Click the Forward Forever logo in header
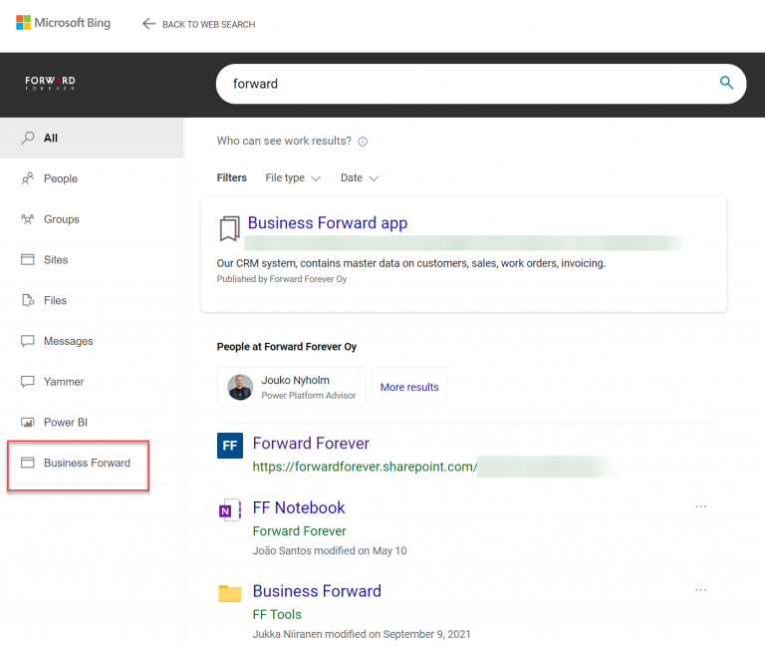This screenshot has height=646, width=765. 50,82
